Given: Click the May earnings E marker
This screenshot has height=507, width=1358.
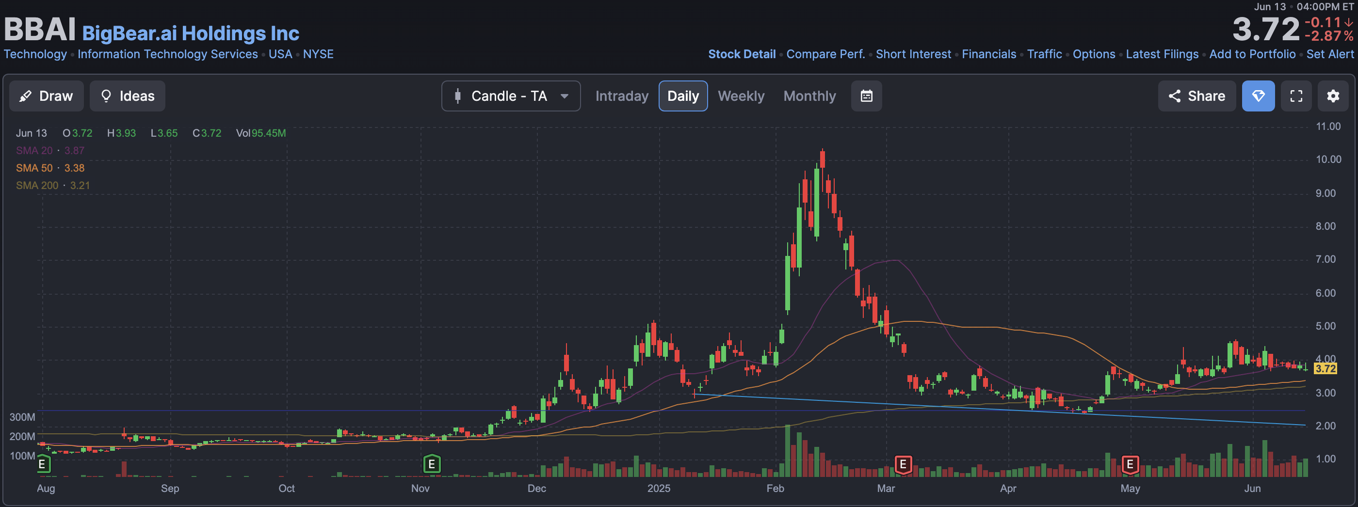Looking at the screenshot, I should (1130, 464).
